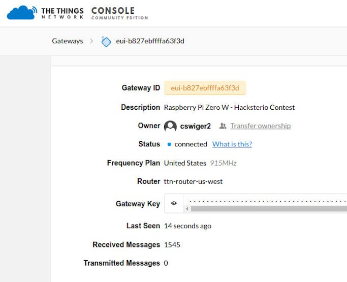The image size is (347, 282).
Task: Select breadcrumb eui-b827ebffffa63f3d
Action: coord(150,41)
